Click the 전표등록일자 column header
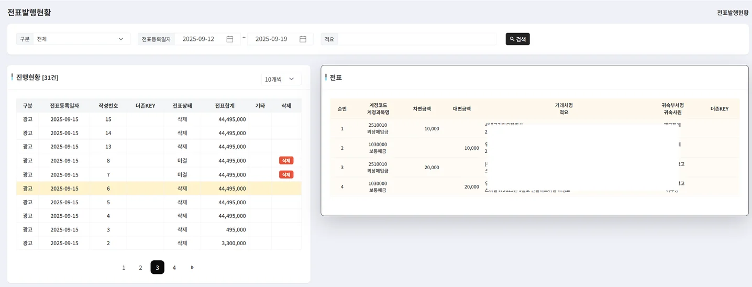Image resolution: width=752 pixels, height=287 pixels. (64, 105)
